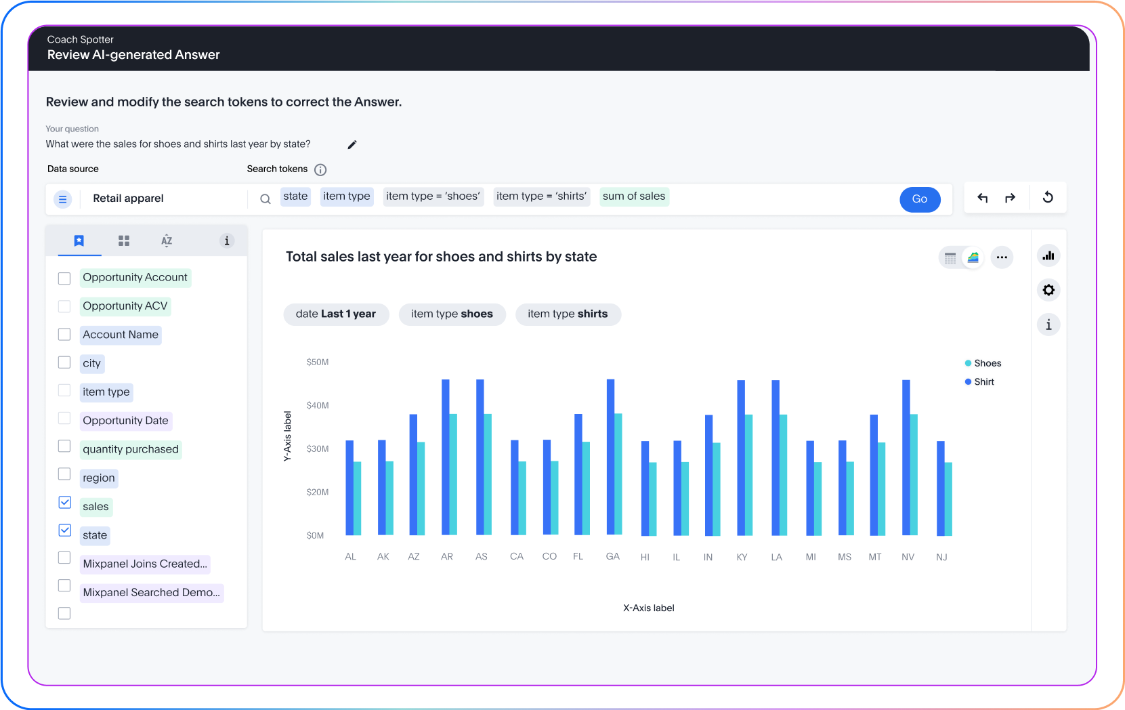Switch the chart to table view
This screenshot has width=1125, height=710.
coord(950,258)
